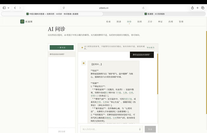
Task: Click the Share icon in the Safari toolbar
Action: [x=192, y=8]
